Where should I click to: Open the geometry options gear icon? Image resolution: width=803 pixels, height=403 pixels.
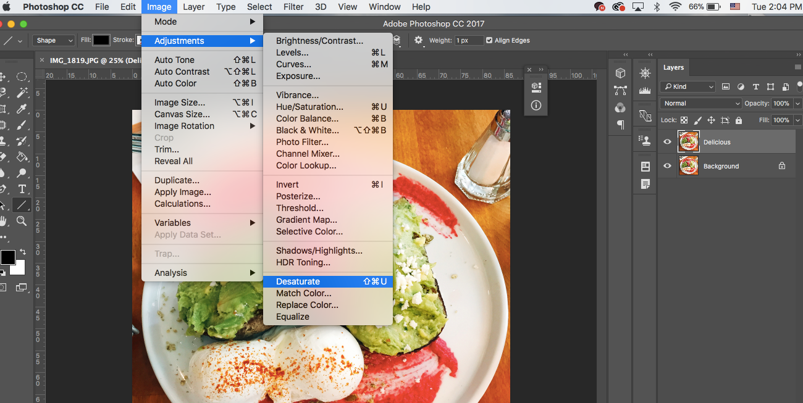(419, 40)
